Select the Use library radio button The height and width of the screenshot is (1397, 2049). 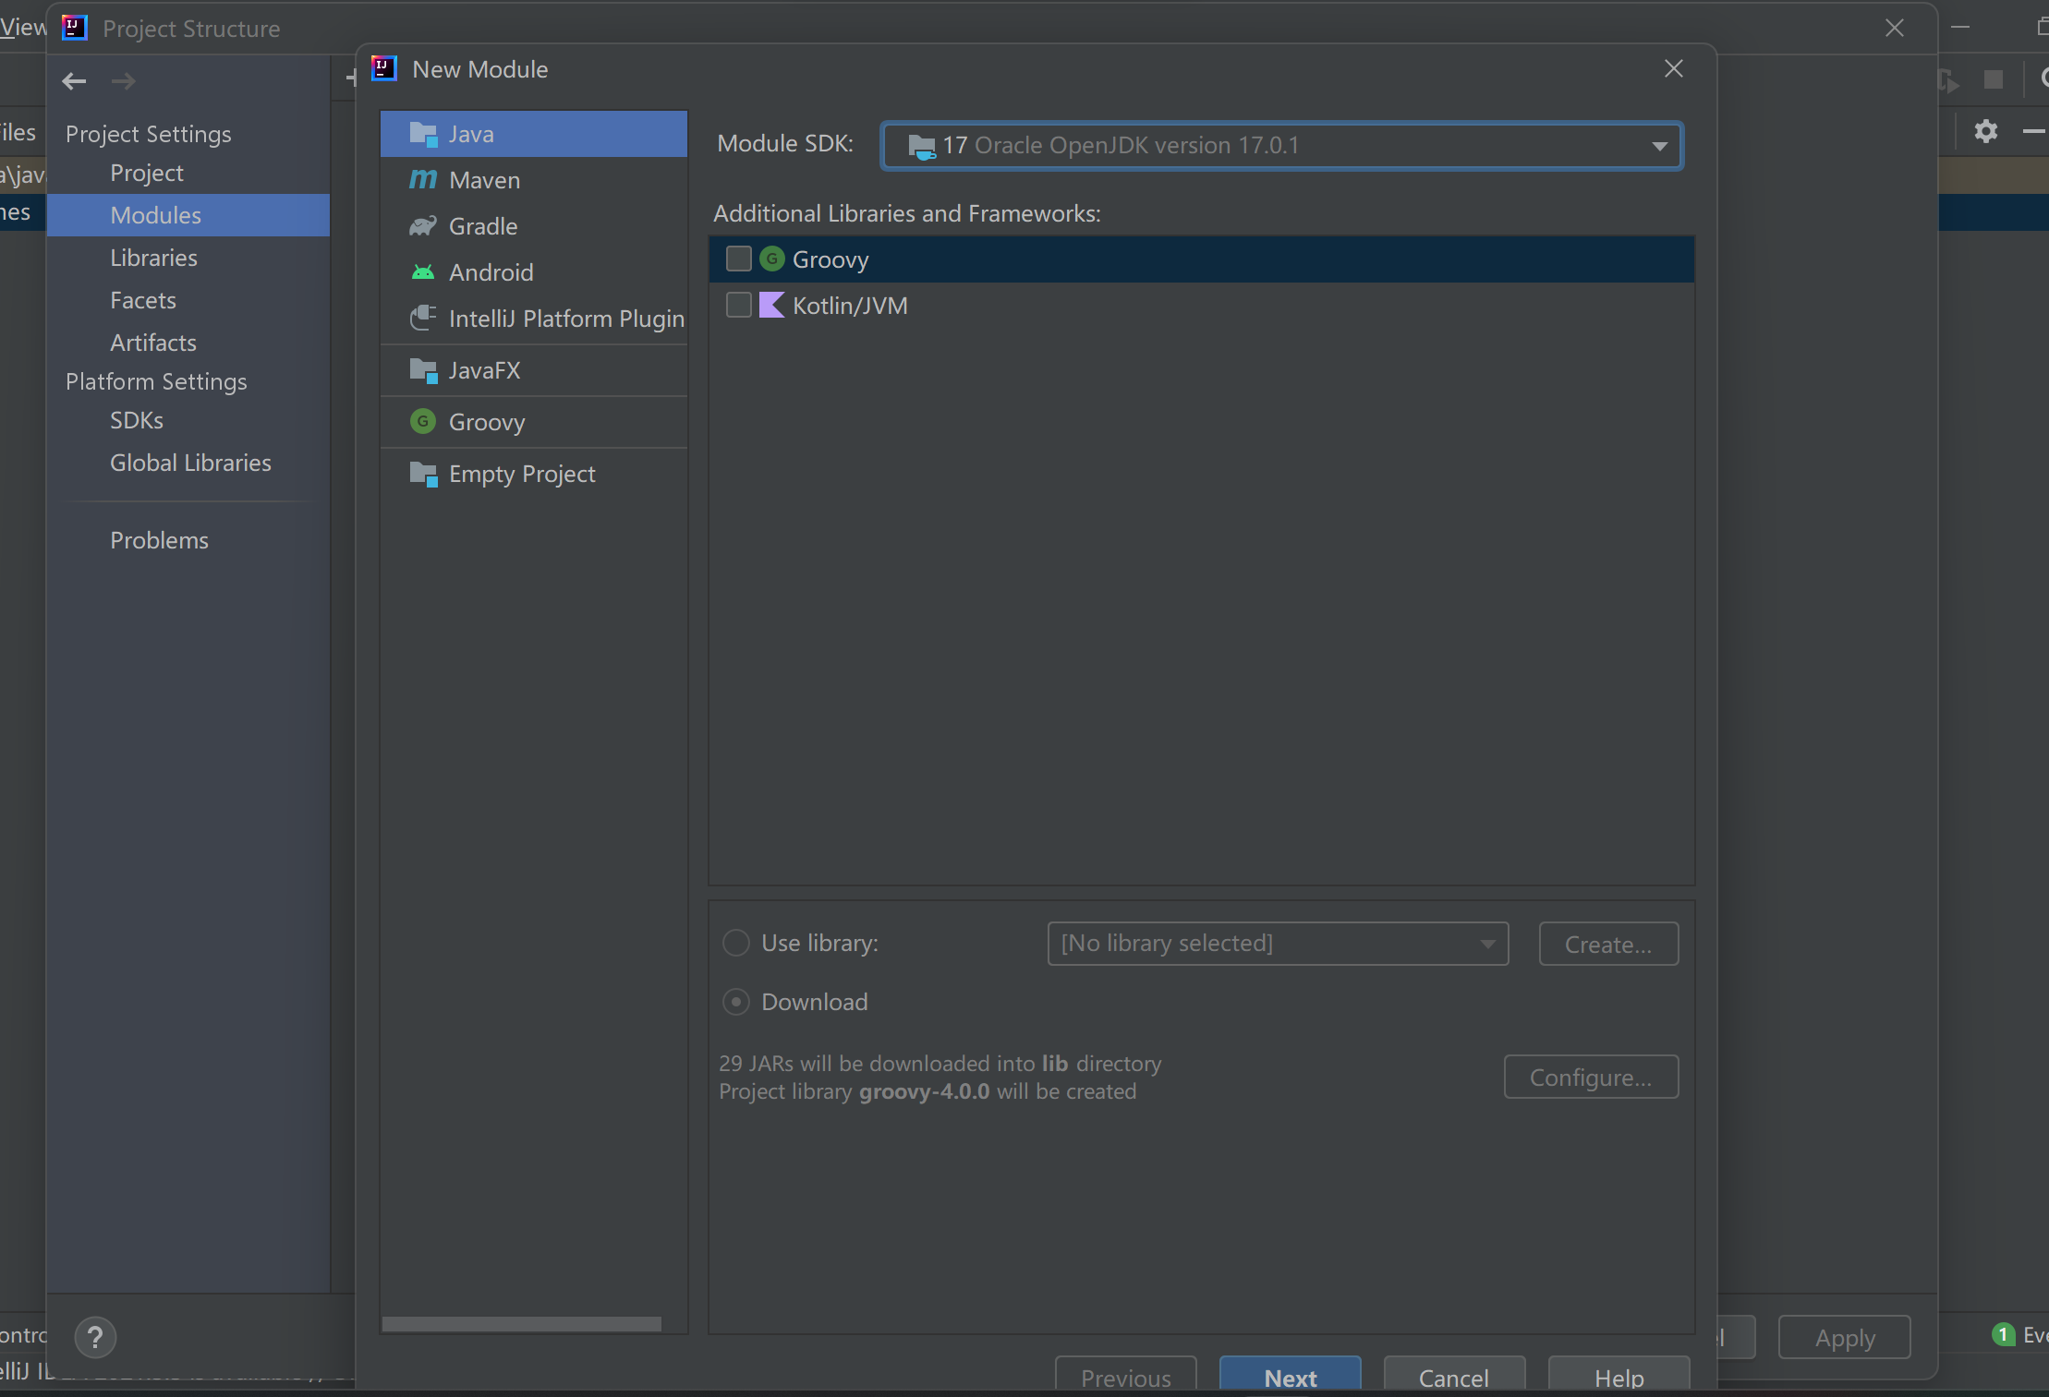click(x=735, y=943)
